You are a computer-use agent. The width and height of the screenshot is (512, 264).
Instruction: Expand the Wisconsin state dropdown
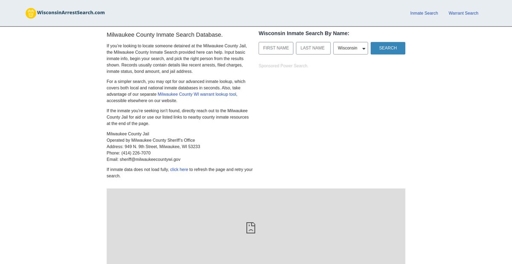click(351, 48)
